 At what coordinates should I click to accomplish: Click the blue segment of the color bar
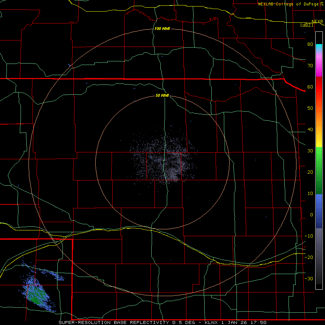319,211
